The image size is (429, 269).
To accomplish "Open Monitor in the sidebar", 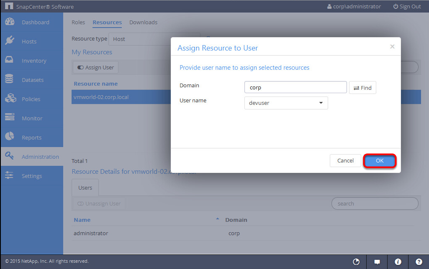I will click(x=32, y=118).
